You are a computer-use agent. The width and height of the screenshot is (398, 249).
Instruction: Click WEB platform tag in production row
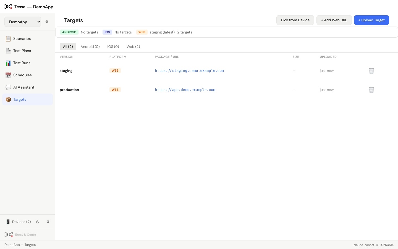[x=115, y=90]
